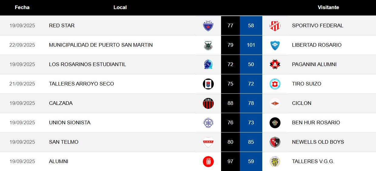Click the 21/09/2025 match date
Viewport: 376px width, 171px height.
(22, 84)
